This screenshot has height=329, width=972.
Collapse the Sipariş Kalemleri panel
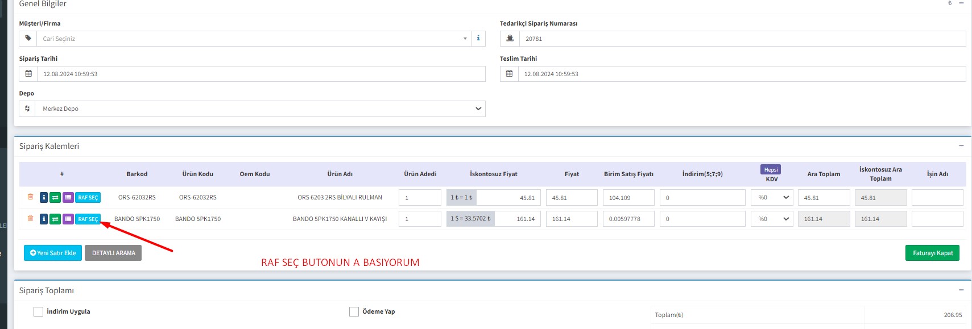961,146
